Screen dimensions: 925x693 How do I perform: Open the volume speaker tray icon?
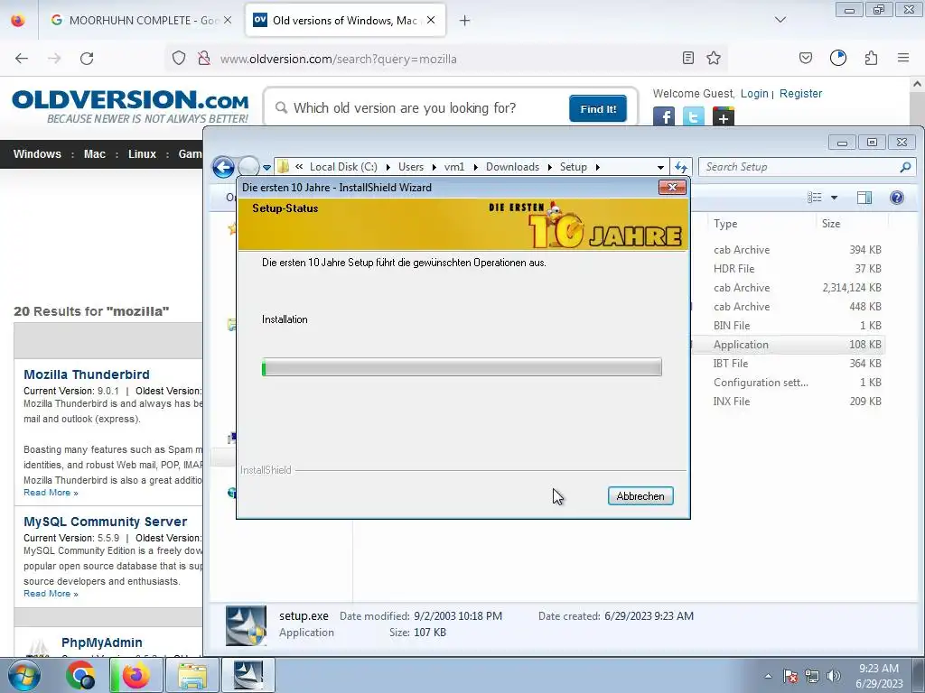point(833,676)
